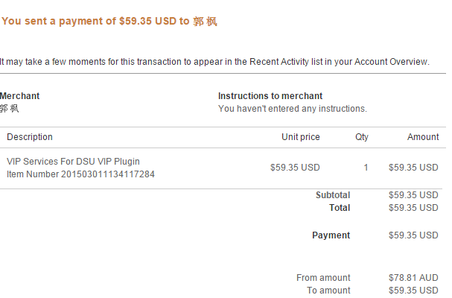Screen dimensions: 452x298
Task: Select the merchant name under Merchant
Action: point(9,109)
